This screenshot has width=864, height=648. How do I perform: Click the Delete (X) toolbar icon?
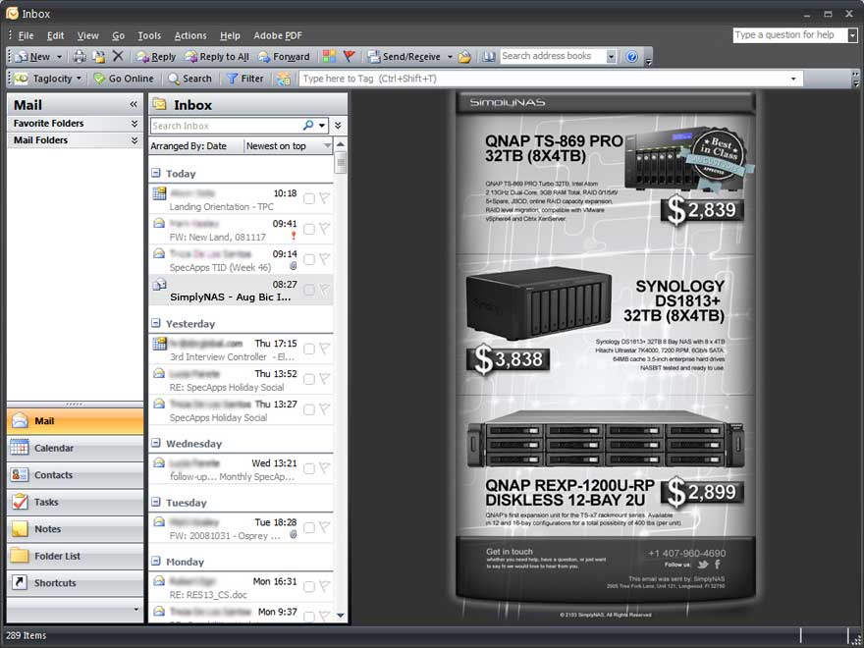118,57
